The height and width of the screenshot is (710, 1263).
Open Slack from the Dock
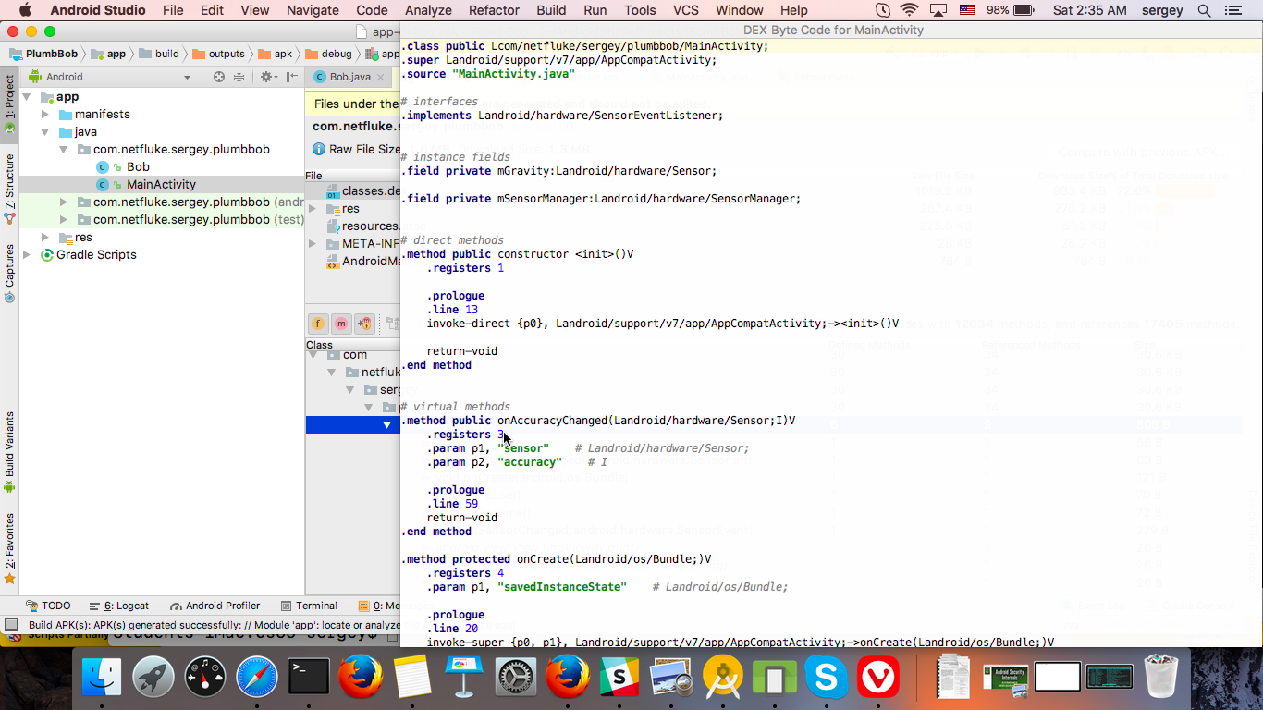click(x=619, y=678)
